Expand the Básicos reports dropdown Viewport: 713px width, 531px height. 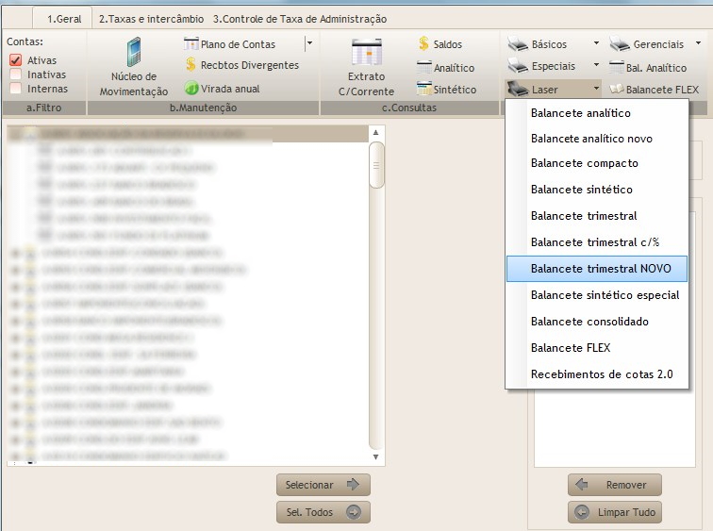[596, 44]
